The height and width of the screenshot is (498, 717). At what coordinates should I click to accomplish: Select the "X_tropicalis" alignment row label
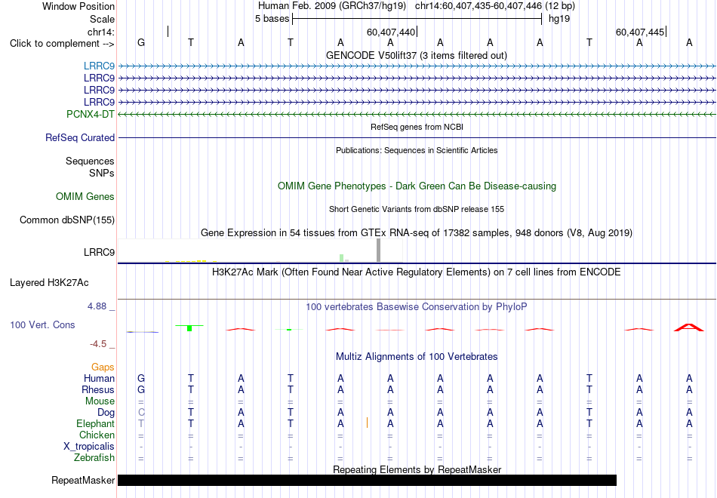pos(89,447)
